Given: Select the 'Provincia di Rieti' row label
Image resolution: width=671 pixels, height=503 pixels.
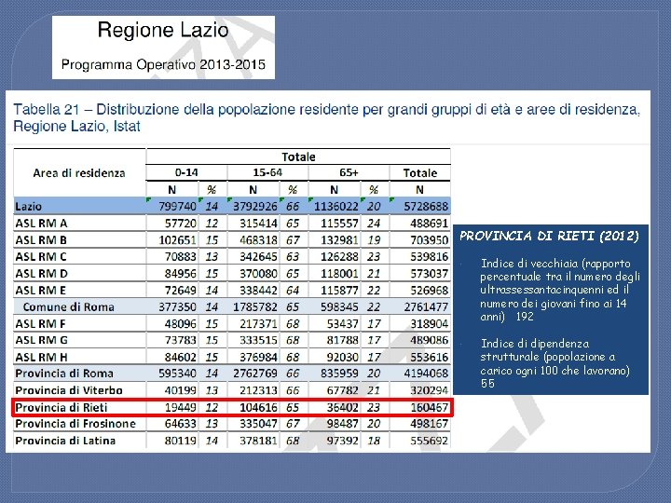Looking at the screenshot, I should pos(62,408).
